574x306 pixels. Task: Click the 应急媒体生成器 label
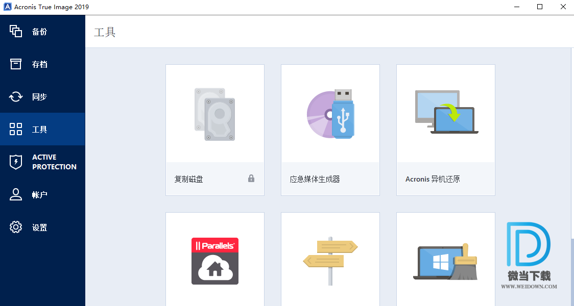coord(315,179)
